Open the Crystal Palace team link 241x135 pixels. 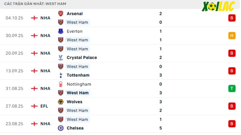(x=82, y=58)
